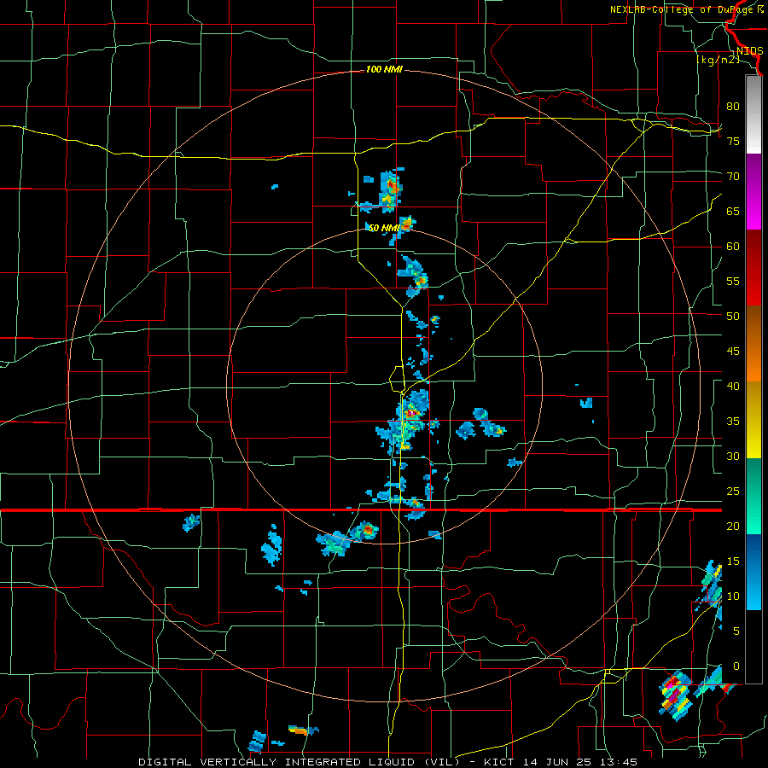Pick the white-gray top segment of color bar
This screenshot has width=768, height=768.
tap(753, 114)
